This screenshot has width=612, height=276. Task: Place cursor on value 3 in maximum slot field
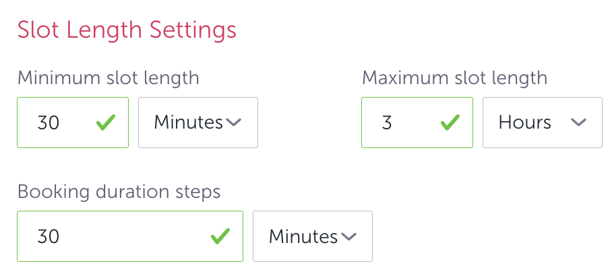coord(387,123)
